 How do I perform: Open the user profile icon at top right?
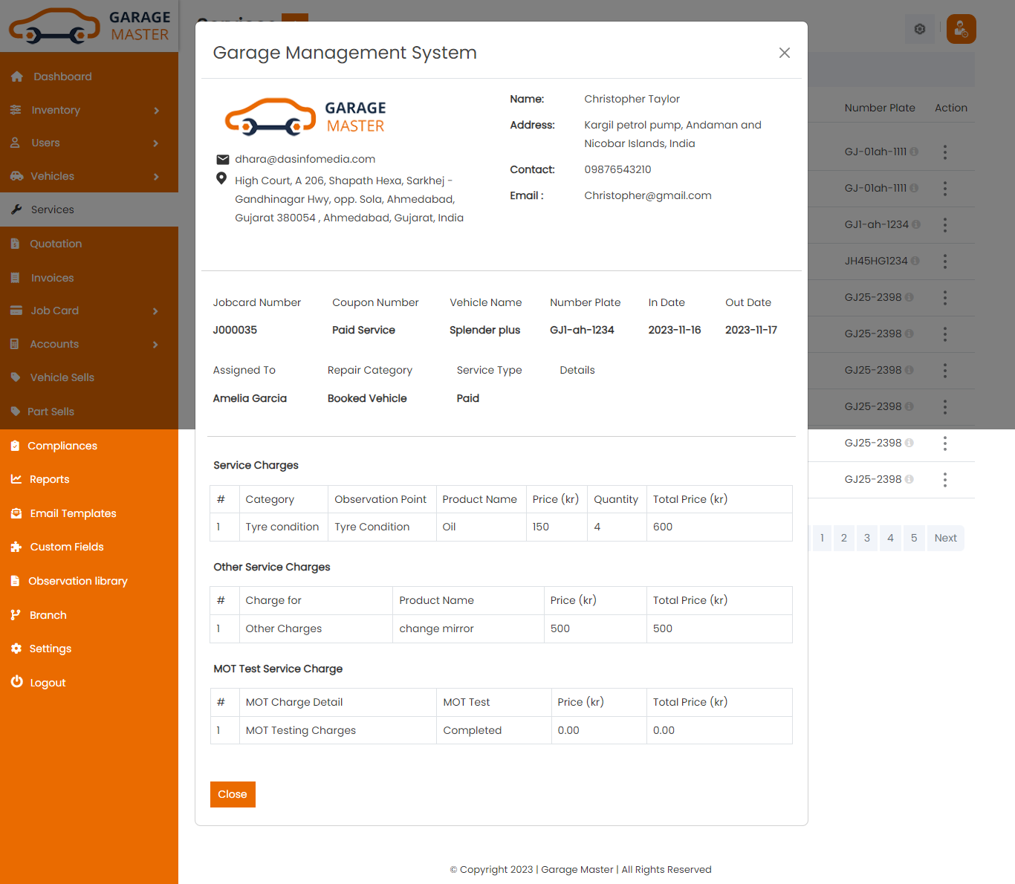pyautogui.click(x=961, y=29)
